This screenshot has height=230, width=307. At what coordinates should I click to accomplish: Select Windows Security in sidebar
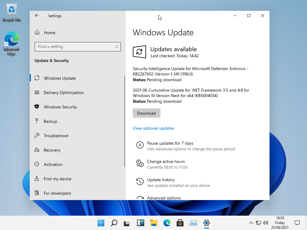click(60, 107)
